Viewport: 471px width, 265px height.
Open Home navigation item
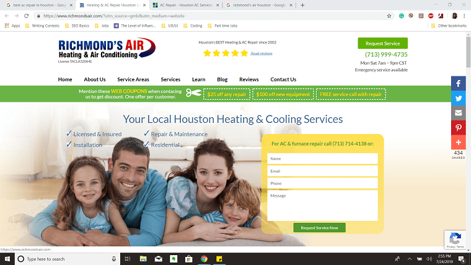click(x=65, y=79)
